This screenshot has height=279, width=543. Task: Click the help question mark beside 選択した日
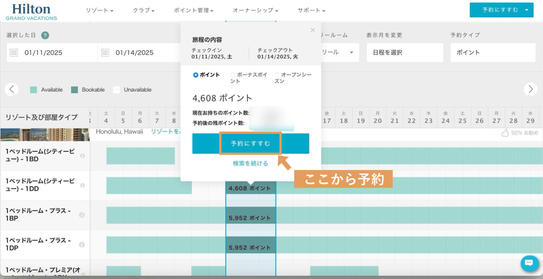click(x=45, y=35)
